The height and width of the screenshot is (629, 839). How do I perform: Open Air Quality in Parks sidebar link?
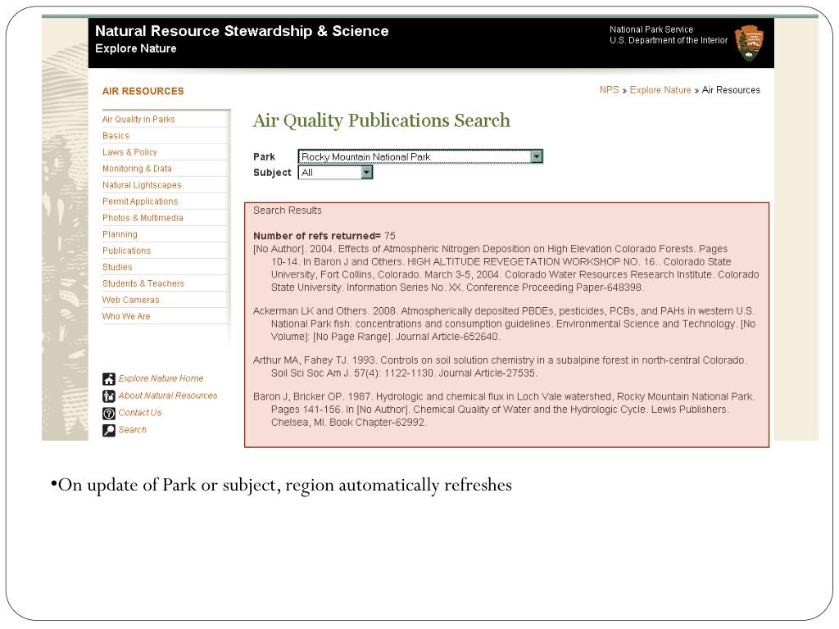coord(138,120)
